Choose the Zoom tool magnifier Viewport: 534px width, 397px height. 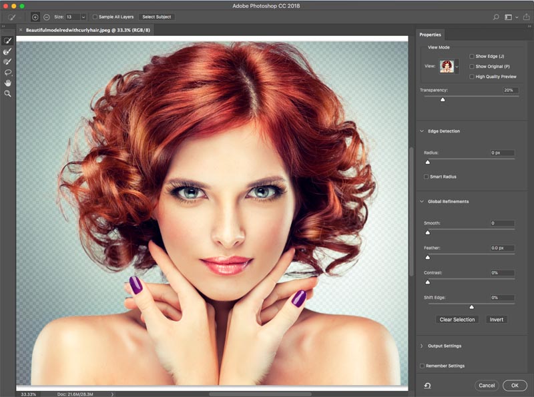tap(8, 94)
